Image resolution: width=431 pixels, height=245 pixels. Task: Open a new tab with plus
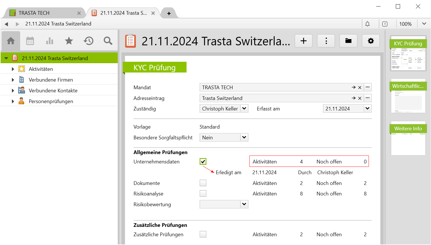(x=169, y=13)
